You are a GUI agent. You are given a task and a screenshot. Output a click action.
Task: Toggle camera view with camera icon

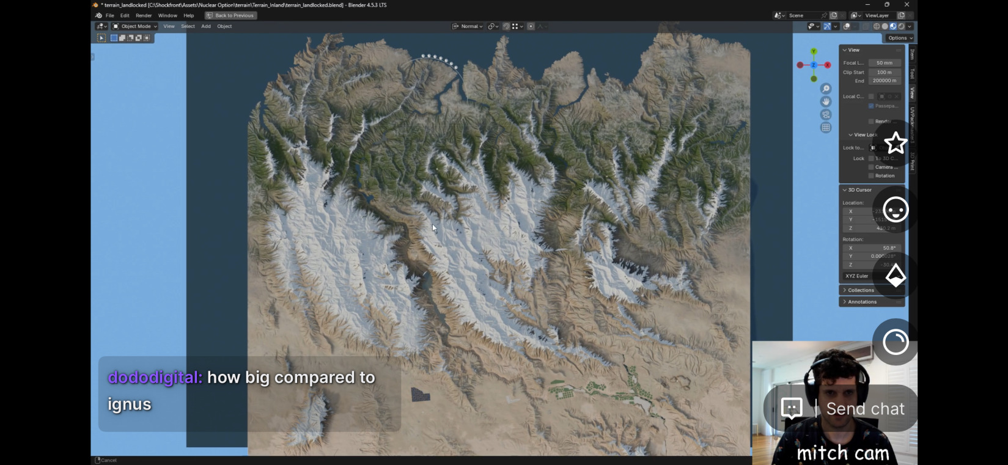826,114
